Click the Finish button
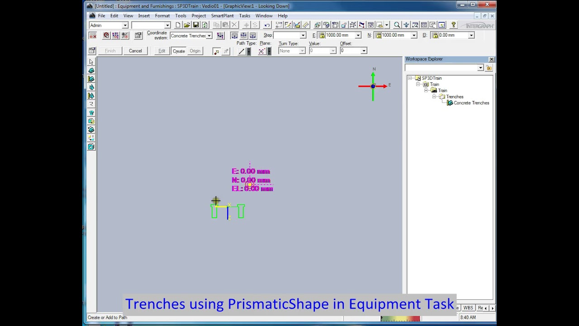579x326 pixels. point(110,51)
